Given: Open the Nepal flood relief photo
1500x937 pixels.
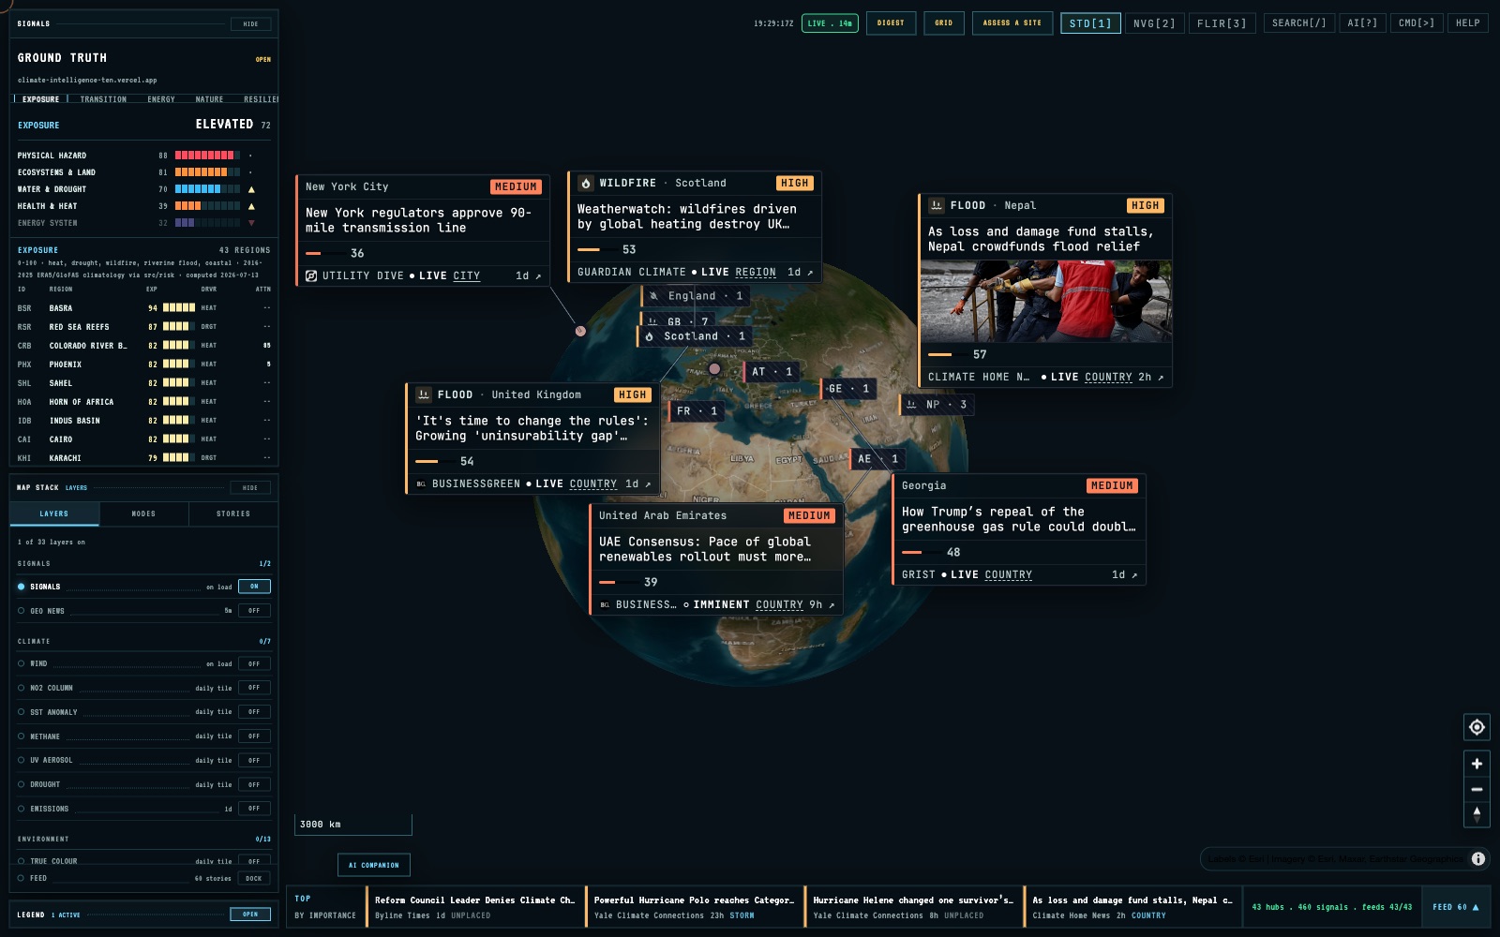Looking at the screenshot, I should (1046, 301).
